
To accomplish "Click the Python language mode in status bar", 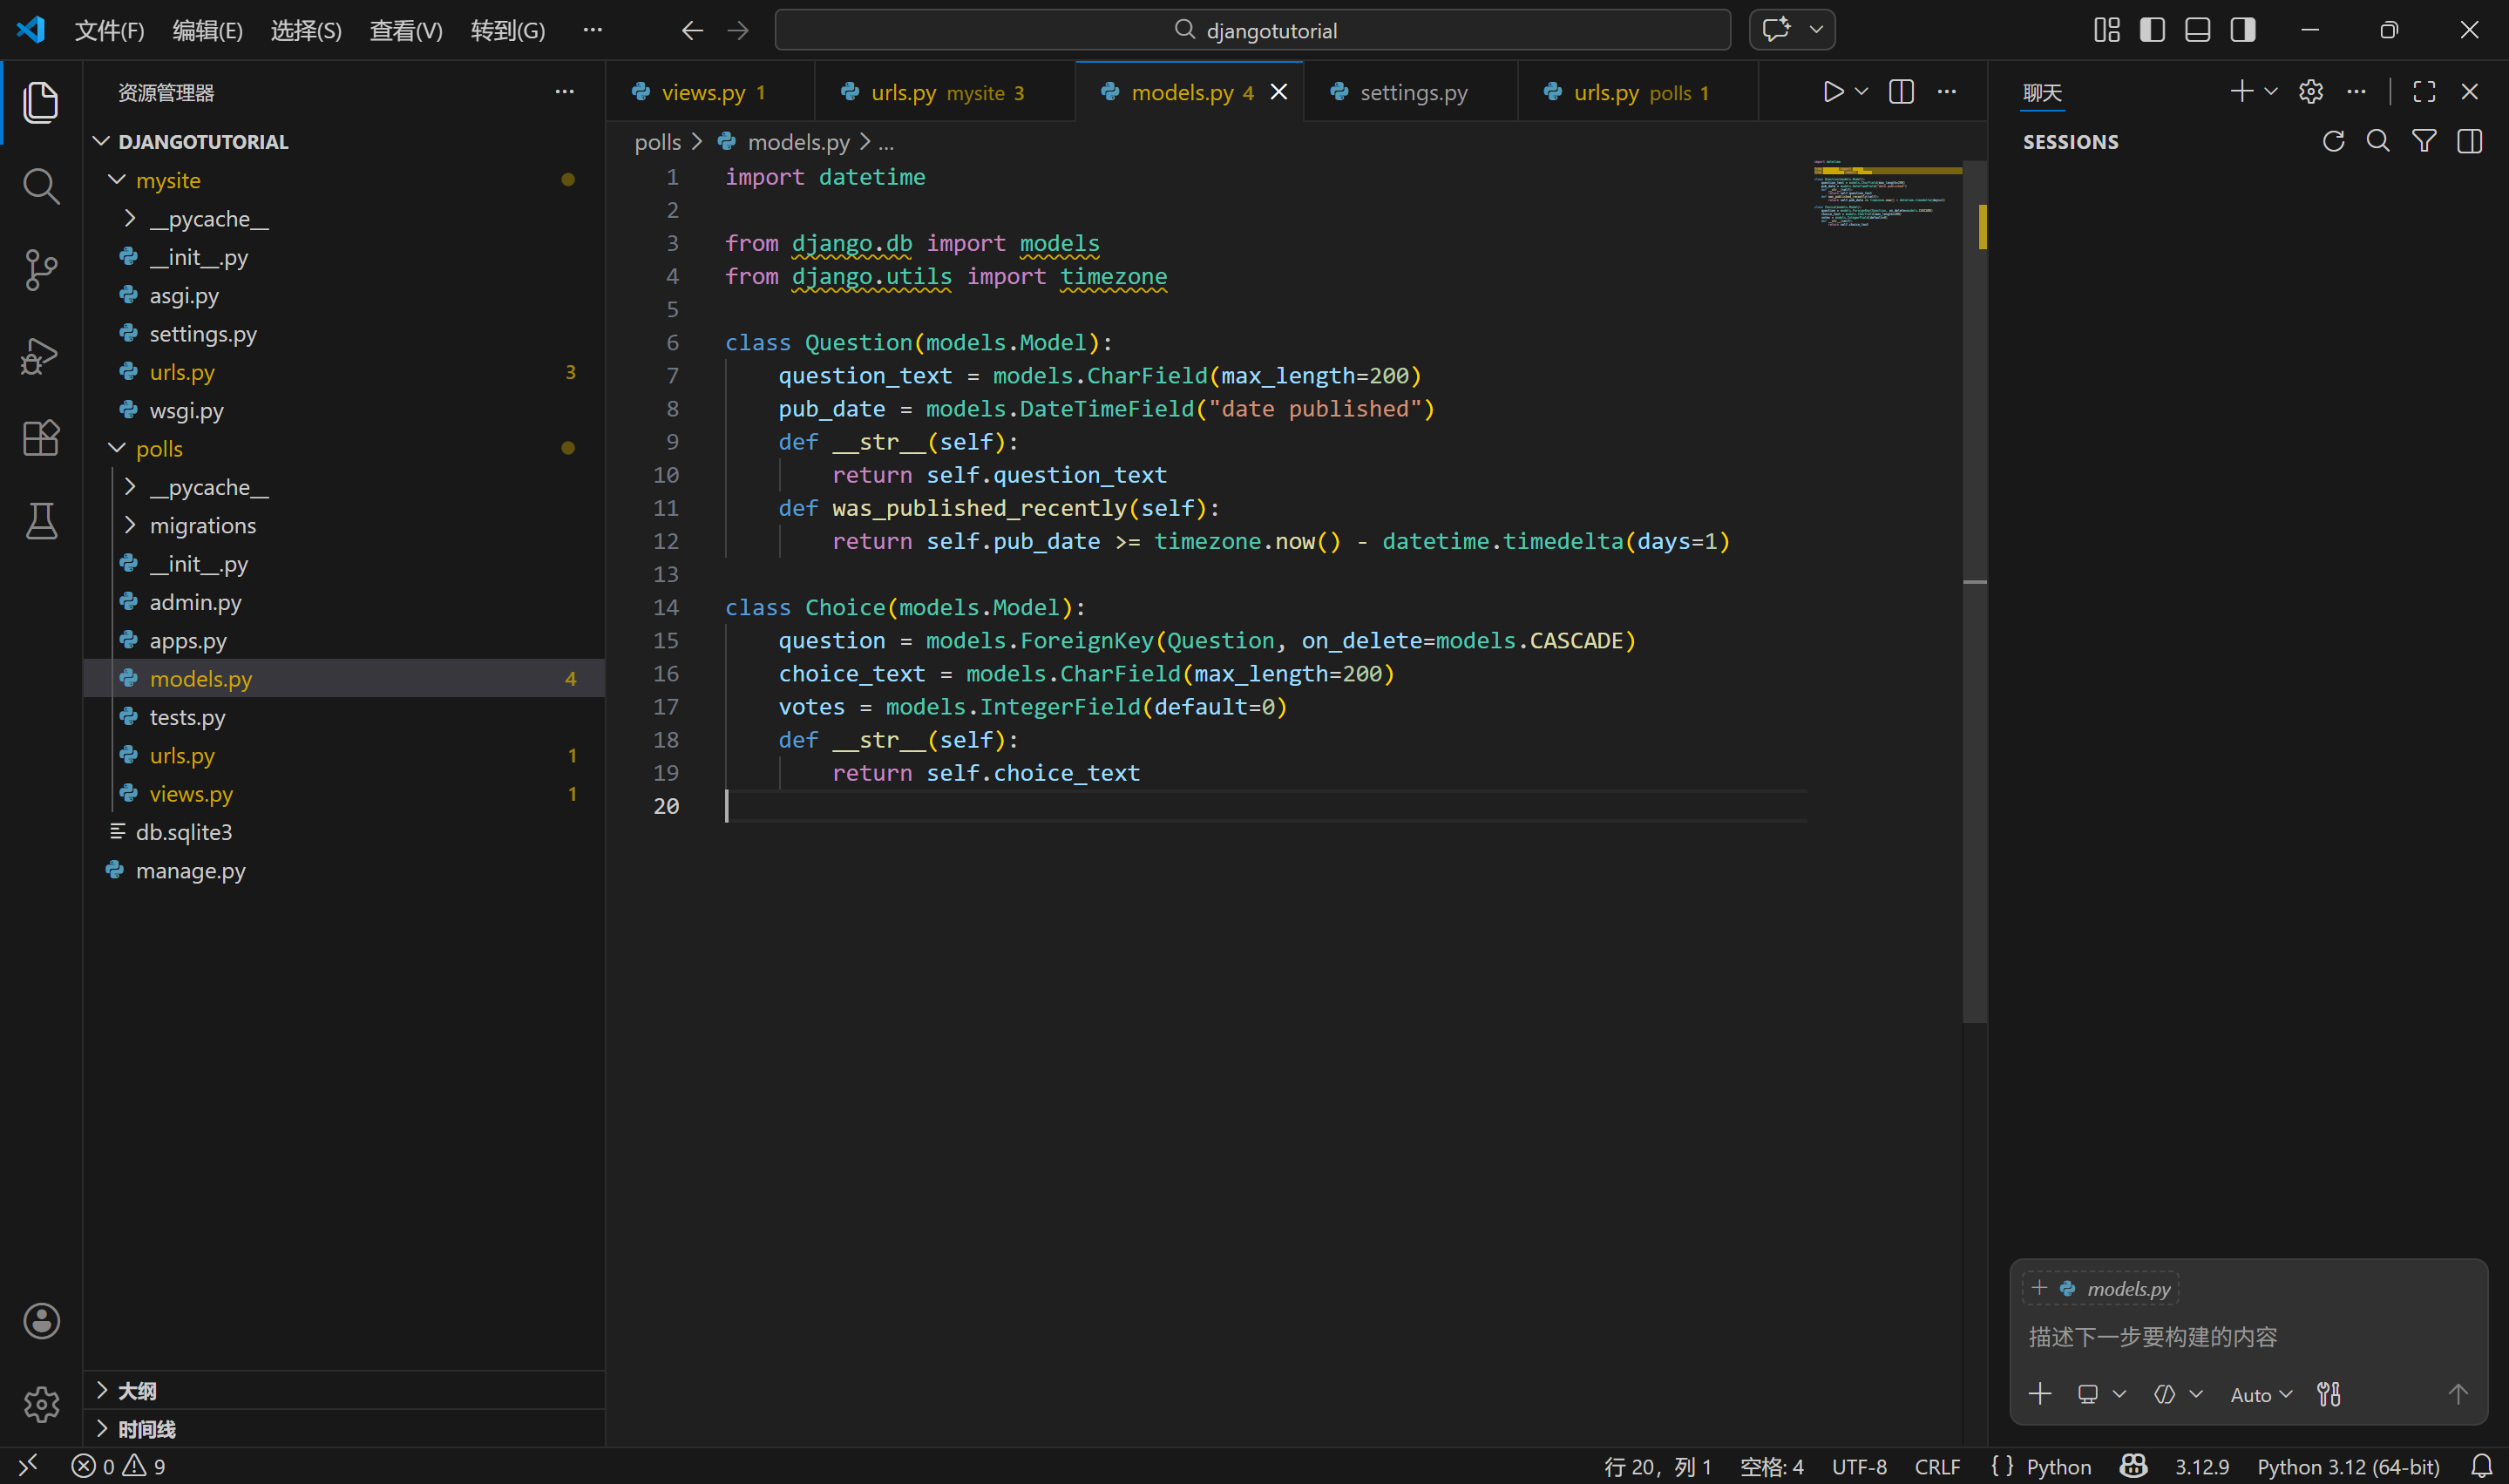I will (x=2058, y=1466).
